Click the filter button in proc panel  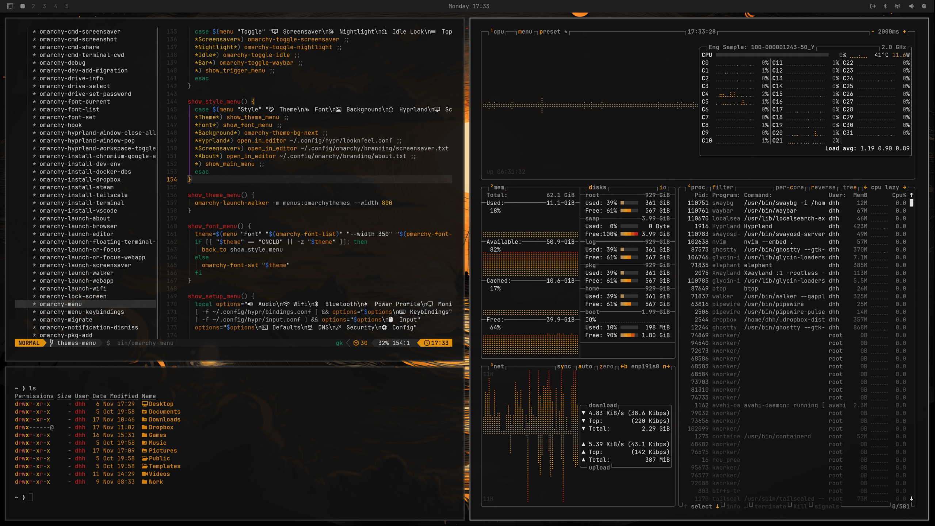(x=722, y=187)
